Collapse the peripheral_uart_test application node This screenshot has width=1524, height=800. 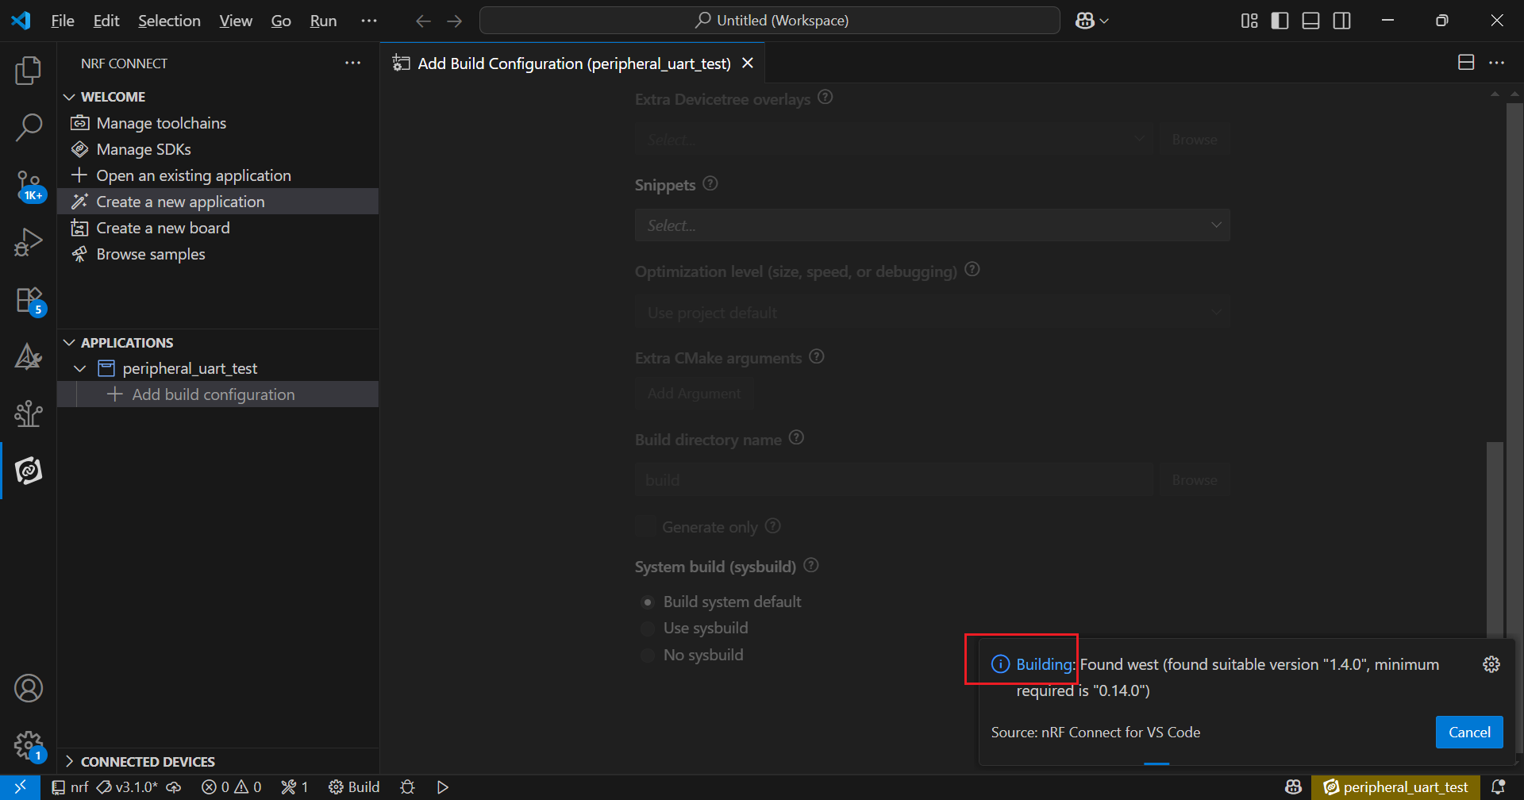pyautogui.click(x=80, y=369)
